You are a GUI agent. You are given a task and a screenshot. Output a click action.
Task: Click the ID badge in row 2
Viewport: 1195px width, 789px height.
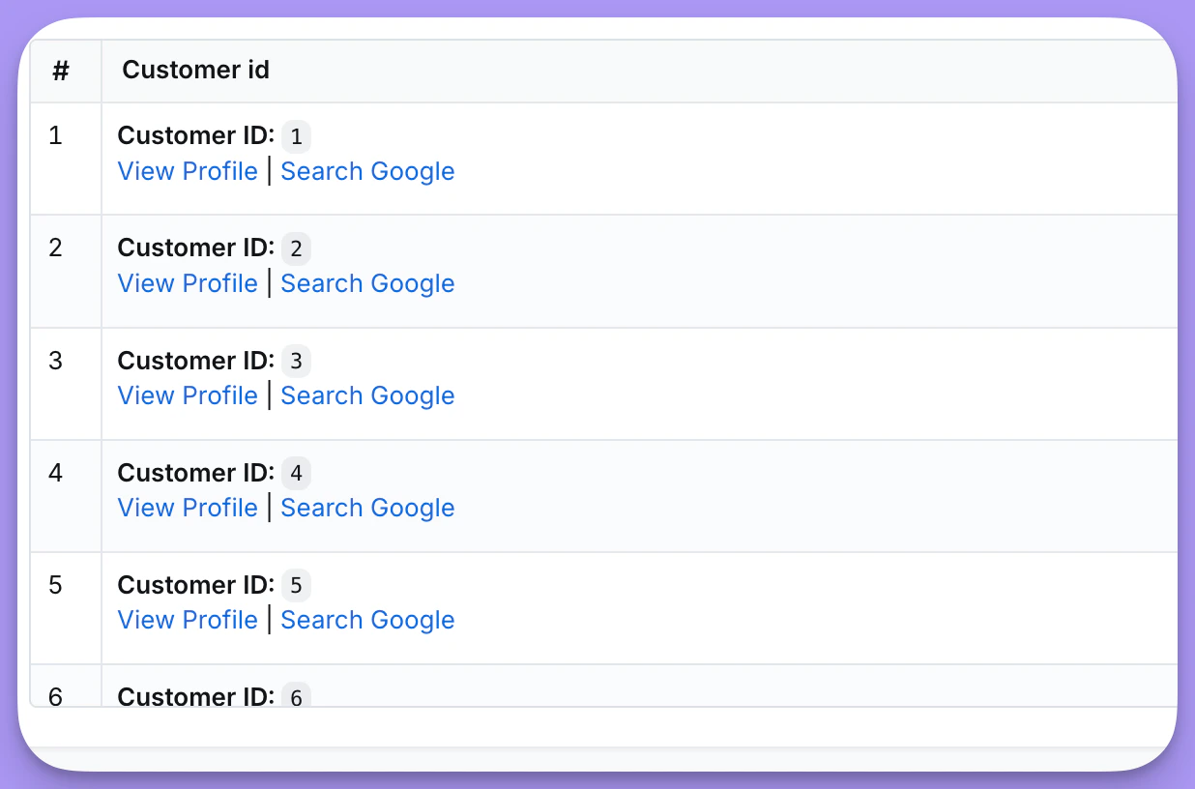coord(296,248)
